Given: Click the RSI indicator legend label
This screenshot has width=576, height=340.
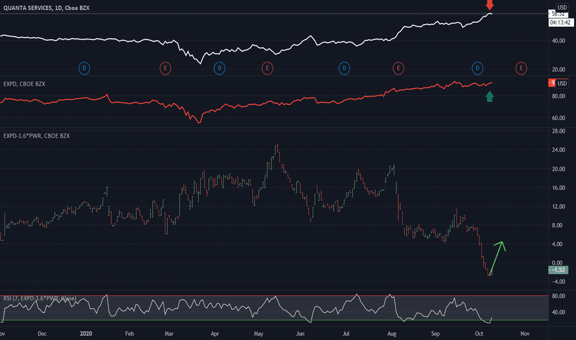Looking at the screenshot, I should 40,298.
